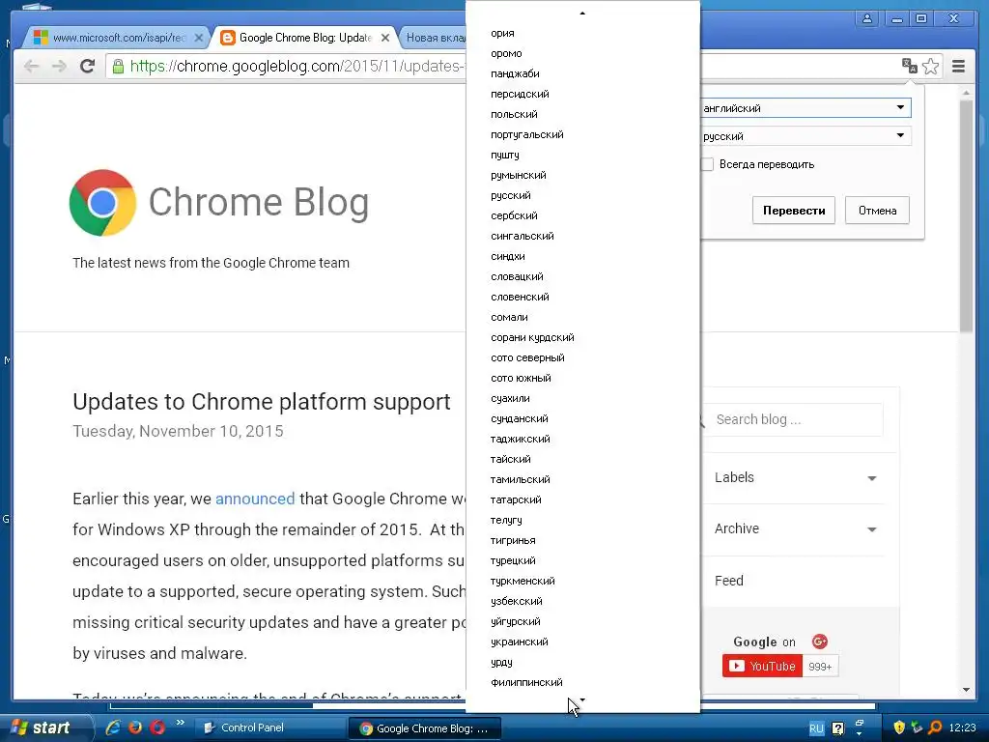Open the 'русский' target language dropdown
The width and height of the screenshot is (989, 742).
click(805, 135)
